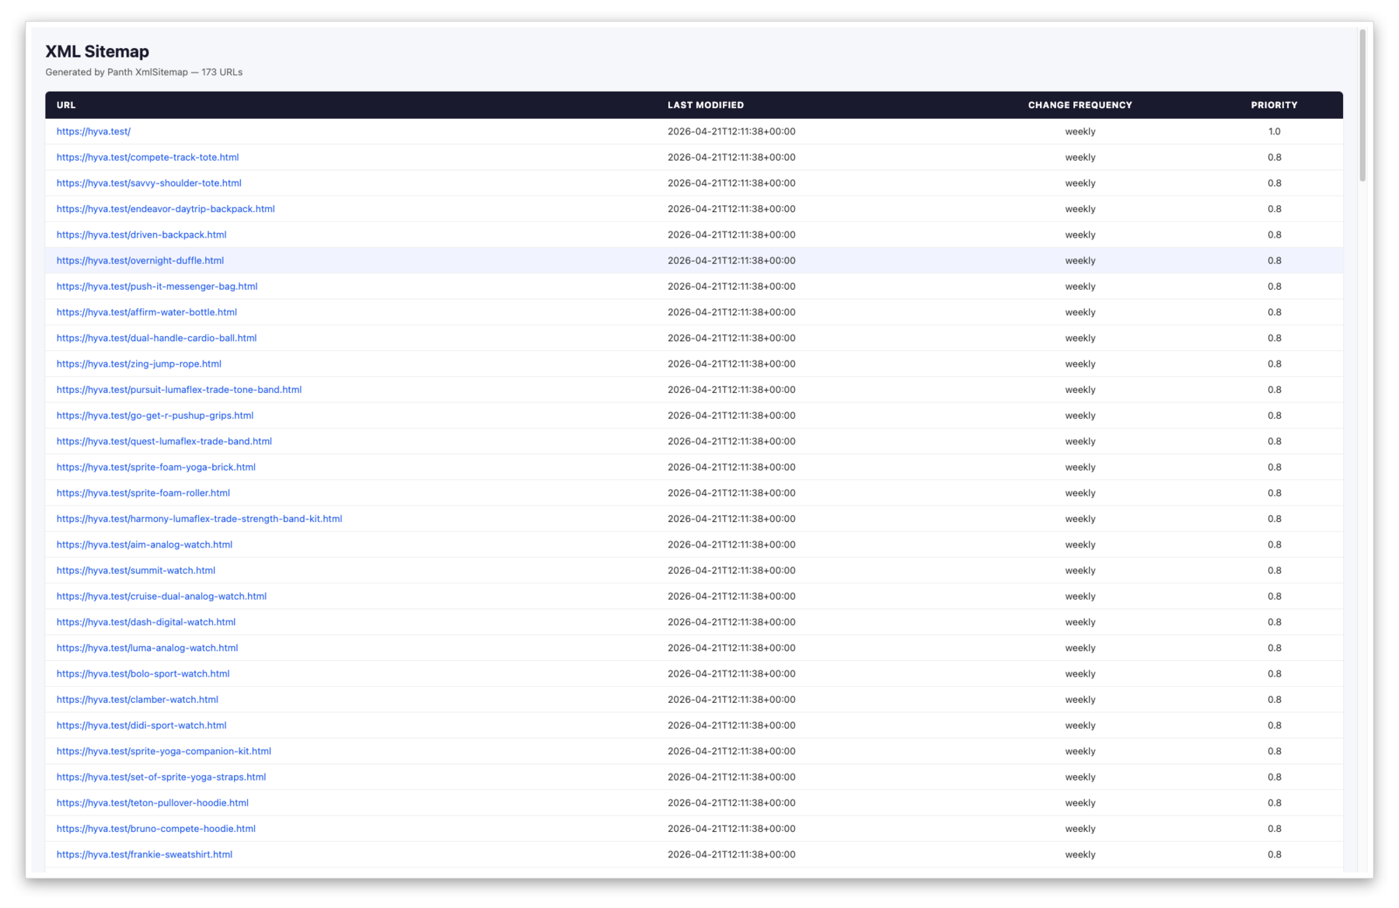Click the compete-track-tote.html link
The width and height of the screenshot is (1399, 908).
pos(147,157)
